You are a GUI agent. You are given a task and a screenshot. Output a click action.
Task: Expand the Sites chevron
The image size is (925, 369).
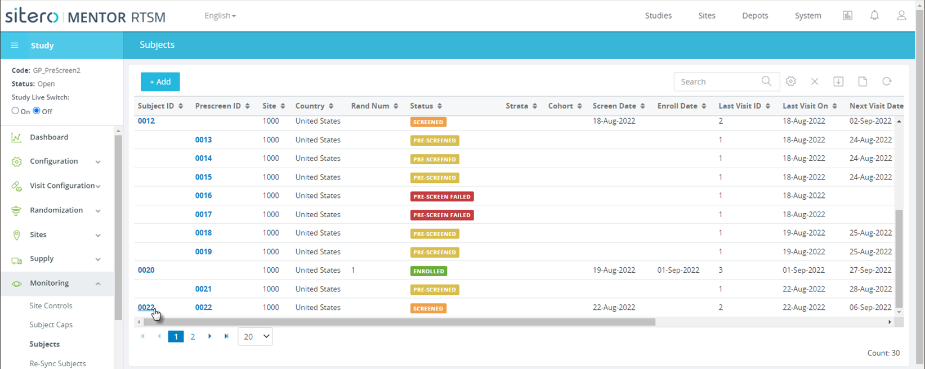pyautogui.click(x=98, y=235)
